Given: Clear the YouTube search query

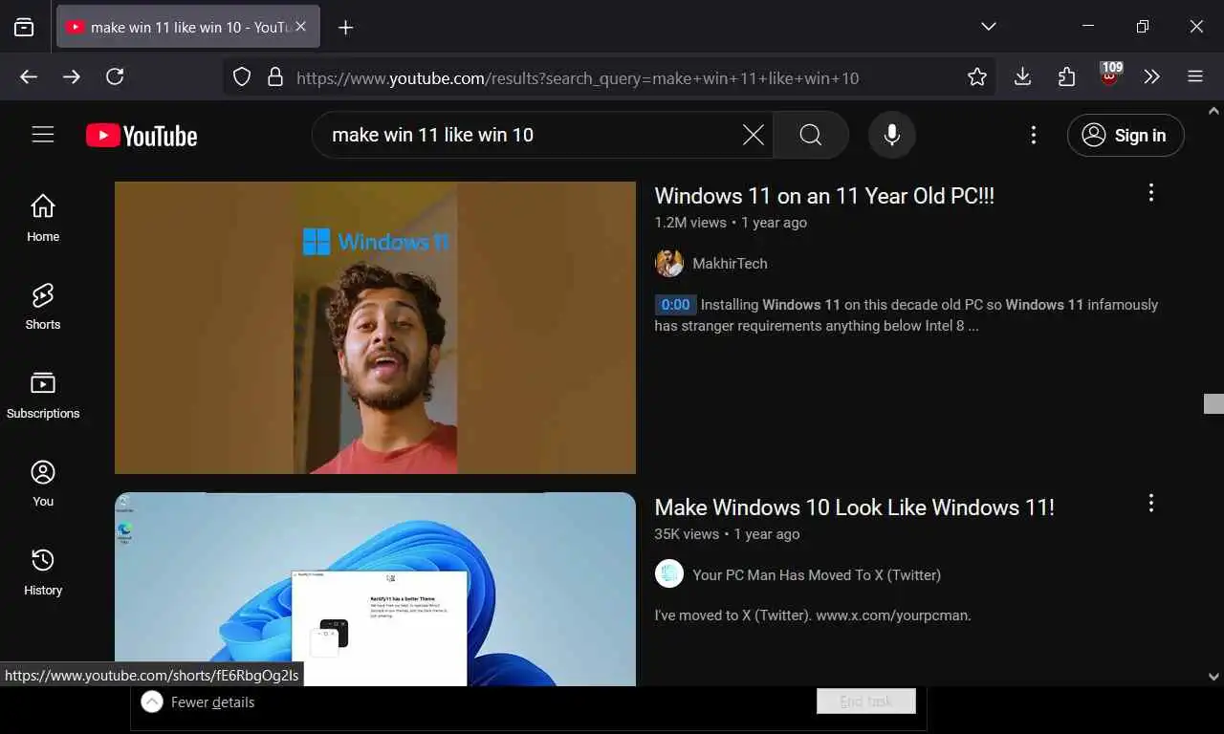Looking at the screenshot, I should [754, 135].
